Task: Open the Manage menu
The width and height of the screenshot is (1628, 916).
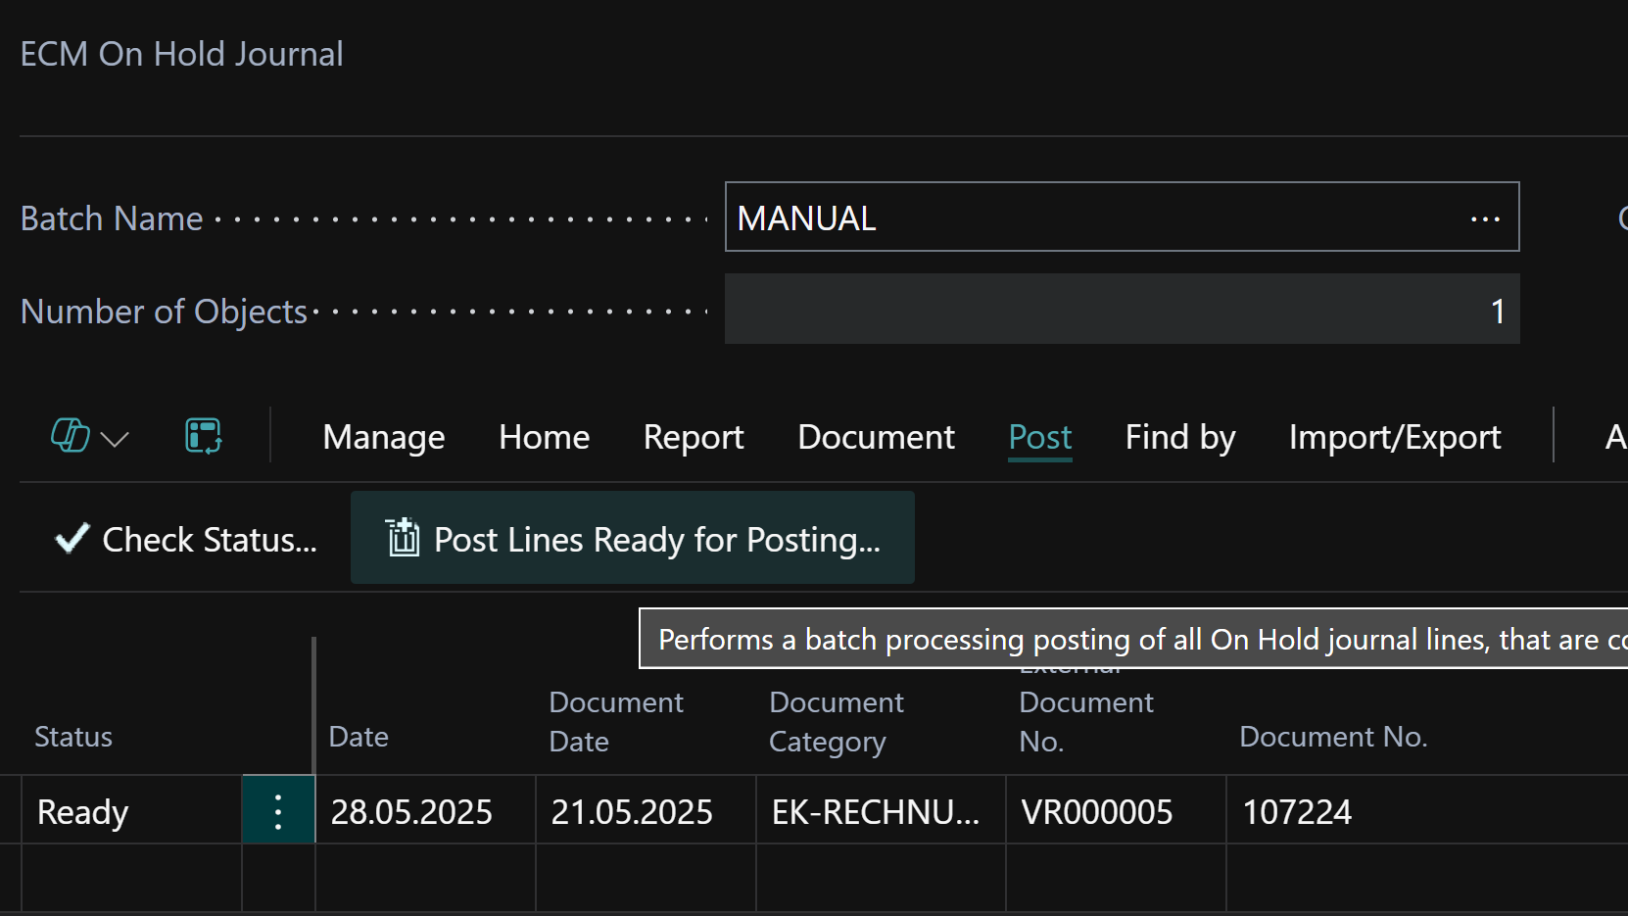Action: point(384,437)
